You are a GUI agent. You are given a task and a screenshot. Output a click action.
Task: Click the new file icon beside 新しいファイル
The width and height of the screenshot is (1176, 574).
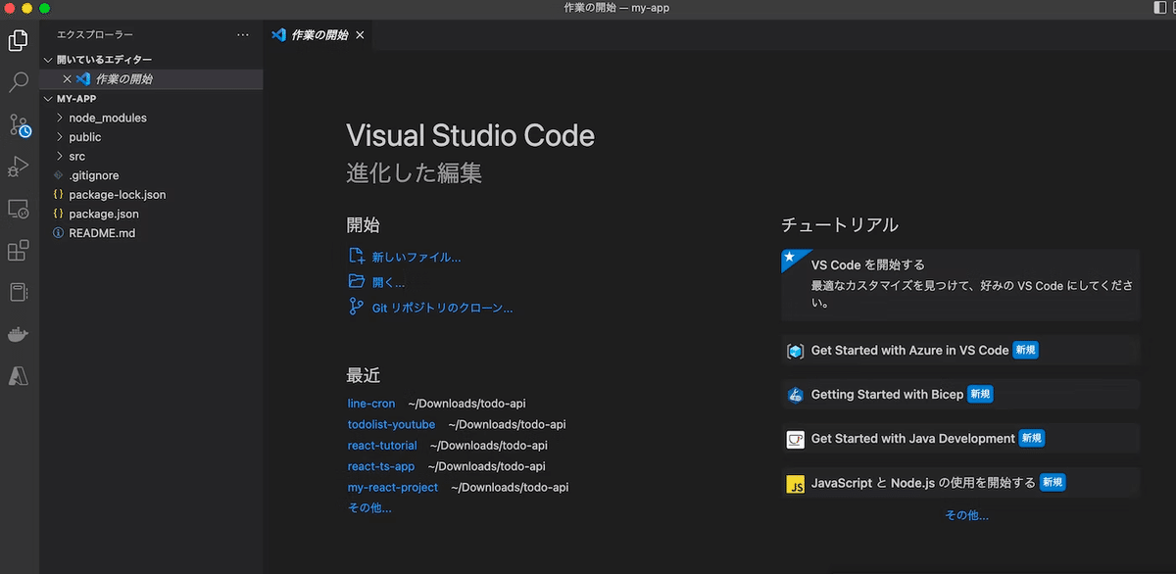[357, 257]
